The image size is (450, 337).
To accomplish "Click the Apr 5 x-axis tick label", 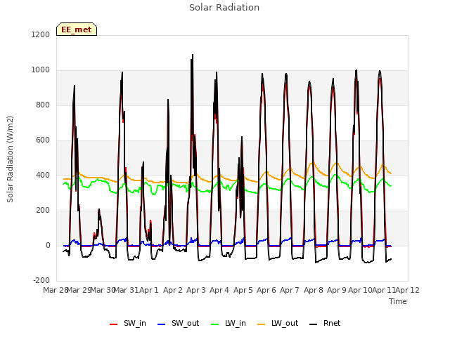I will pyautogui.click(x=243, y=290).
